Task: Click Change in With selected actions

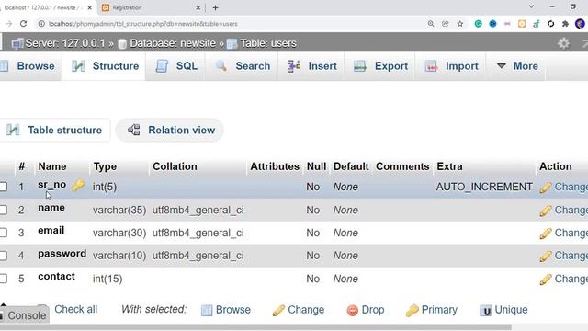Action: [x=299, y=310]
